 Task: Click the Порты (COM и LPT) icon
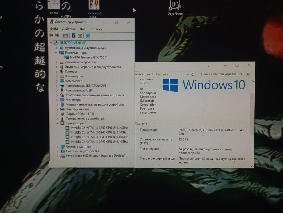pyautogui.click(x=62, y=114)
